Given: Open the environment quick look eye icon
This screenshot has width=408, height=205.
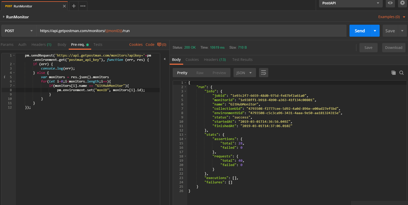Looking at the screenshot, I should [x=390, y=3].
